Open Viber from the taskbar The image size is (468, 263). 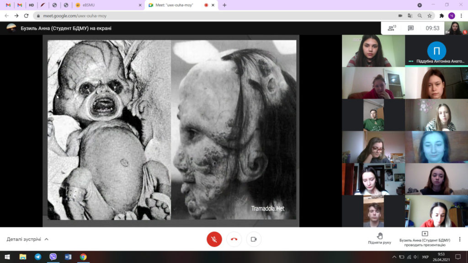pyautogui.click(x=53, y=257)
